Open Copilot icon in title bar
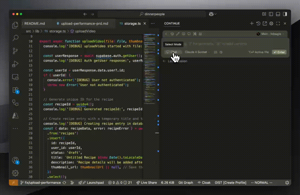This screenshot has width=300, height=195. coord(211,14)
